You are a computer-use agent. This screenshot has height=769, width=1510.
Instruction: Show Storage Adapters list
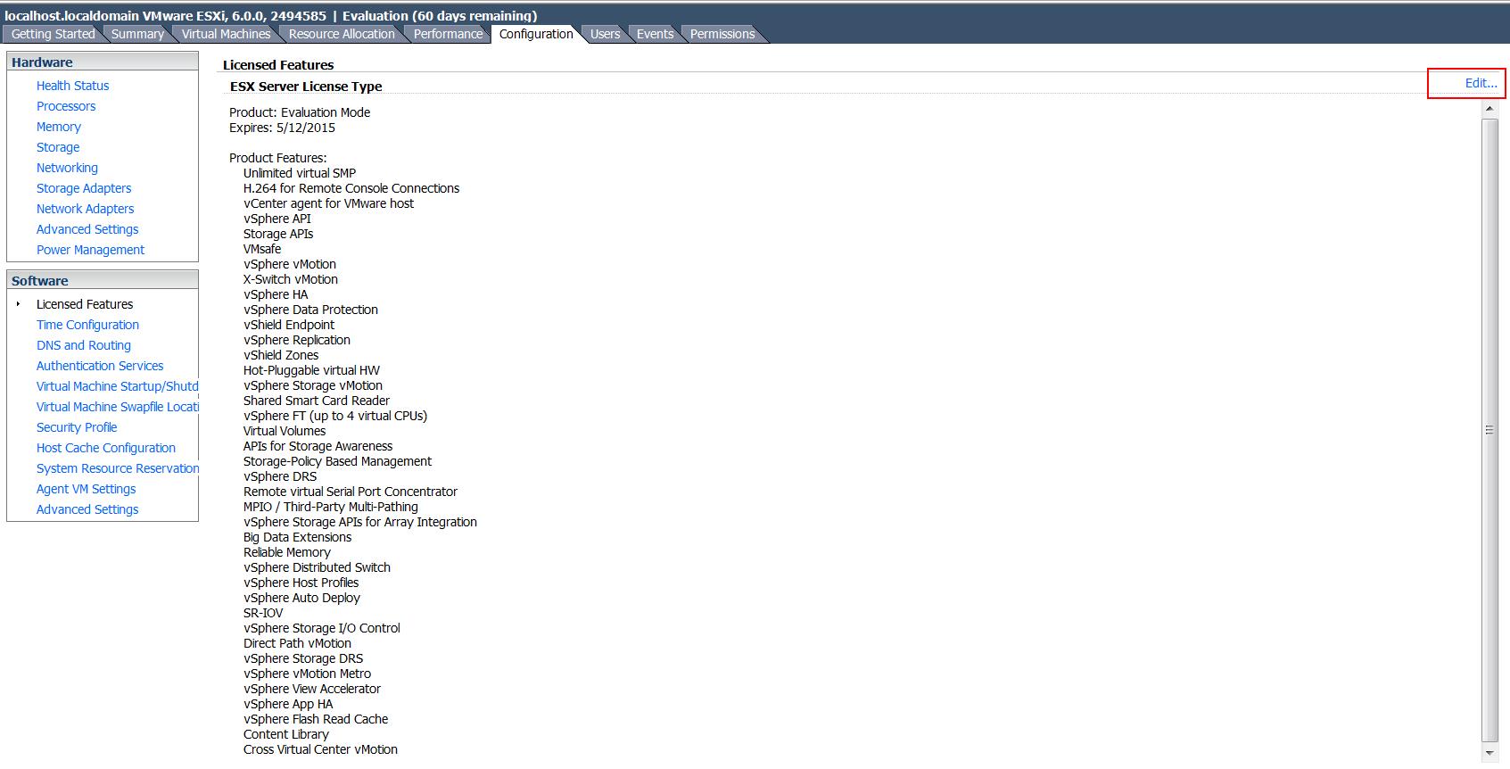tap(84, 188)
